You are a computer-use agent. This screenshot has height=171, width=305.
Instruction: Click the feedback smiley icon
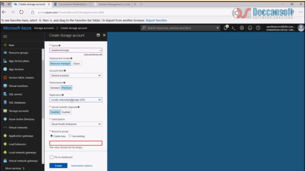pyautogui.click(x=250, y=28)
